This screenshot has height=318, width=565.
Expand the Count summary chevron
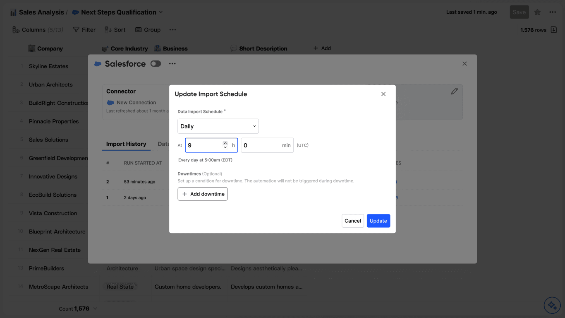[96, 308]
